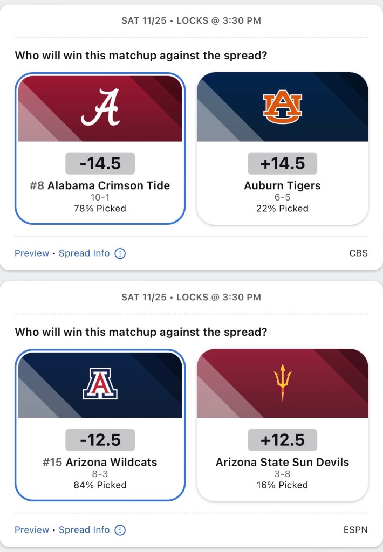The width and height of the screenshot is (383, 552).
Task: Click the Arizona State pitchfork logo
Action: point(282,383)
